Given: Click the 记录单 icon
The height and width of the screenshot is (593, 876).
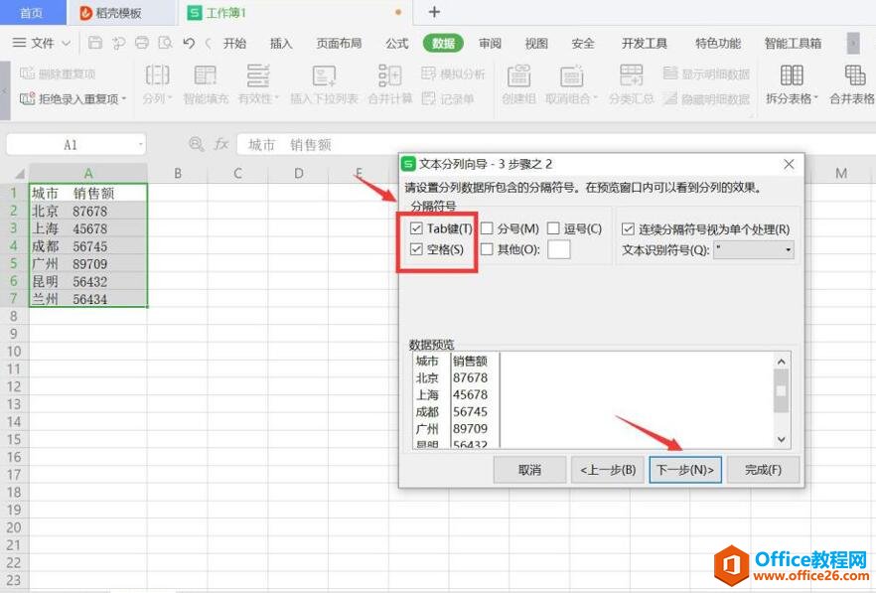Looking at the screenshot, I should pyautogui.click(x=428, y=98).
